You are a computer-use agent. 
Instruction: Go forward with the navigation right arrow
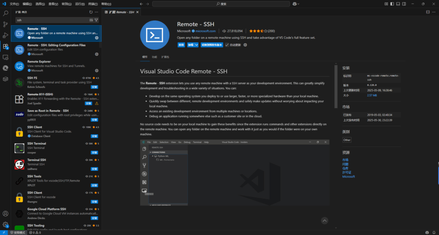(147, 4)
